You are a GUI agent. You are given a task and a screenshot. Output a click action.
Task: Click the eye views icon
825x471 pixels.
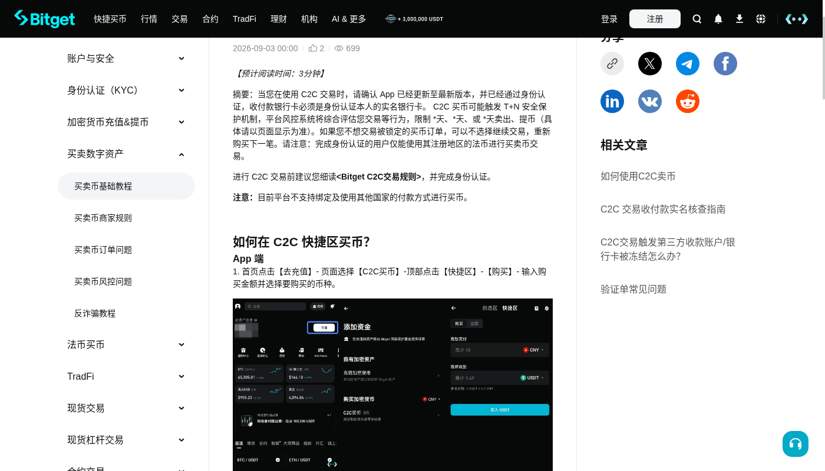[339, 48]
